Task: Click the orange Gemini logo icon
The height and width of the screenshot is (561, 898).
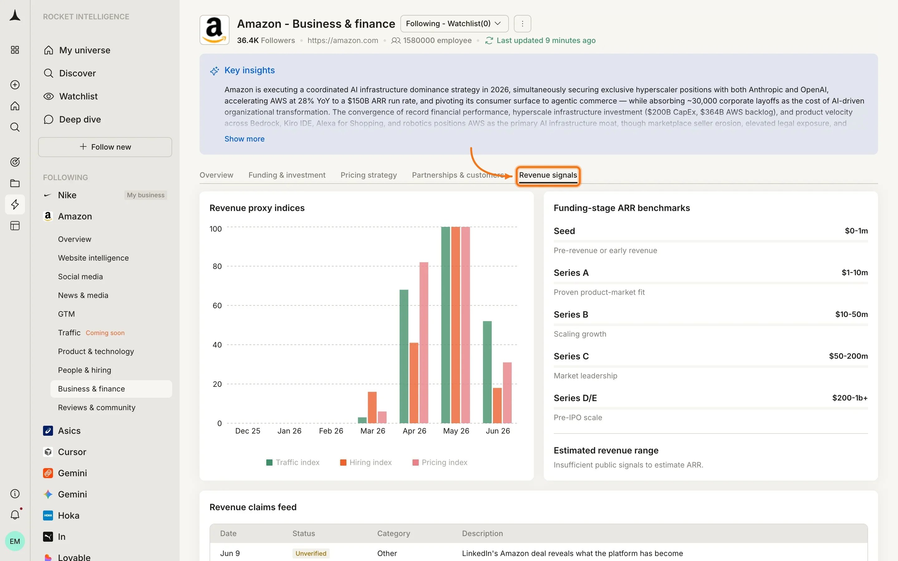Action: (x=48, y=473)
